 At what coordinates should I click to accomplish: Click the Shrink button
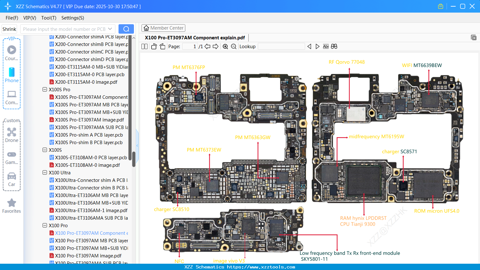9,29
